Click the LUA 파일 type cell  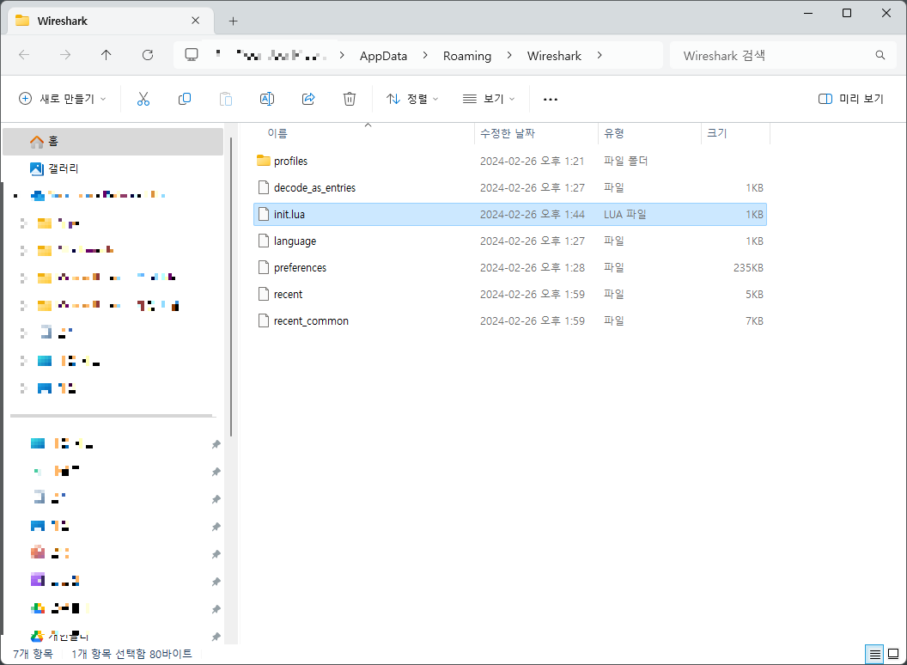624,214
